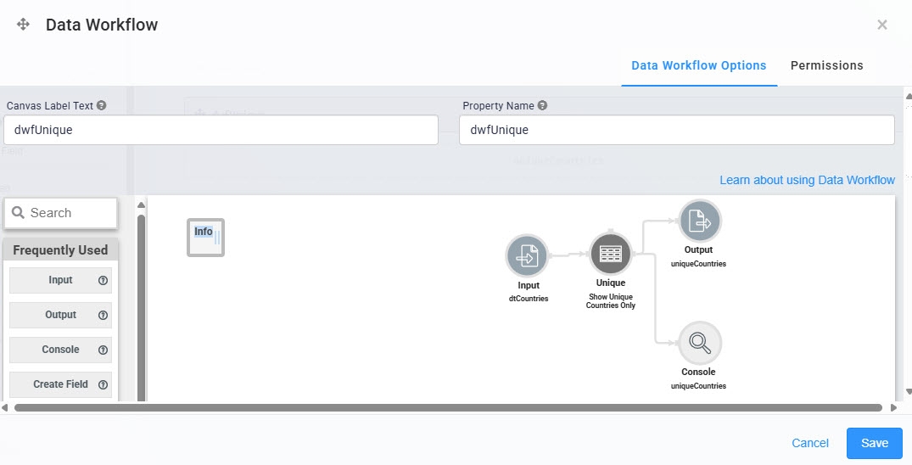
Task: Open help for the Create Field operator
Action: pyautogui.click(x=103, y=384)
